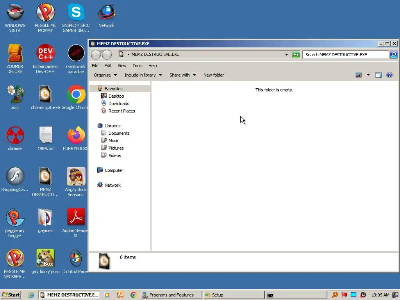The width and height of the screenshot is (400, 300).
Task: Click the green refresh button in address bar
Action: pos(296,55)
